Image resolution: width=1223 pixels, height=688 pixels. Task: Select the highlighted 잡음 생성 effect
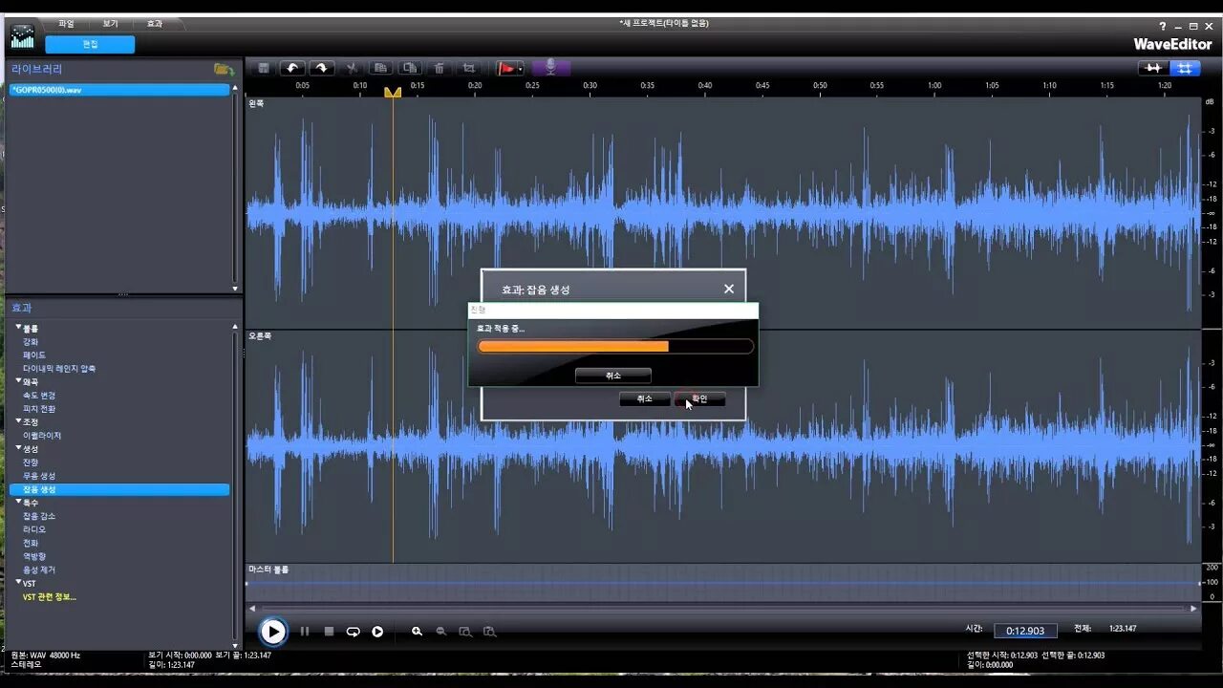(x=119, y=489)
